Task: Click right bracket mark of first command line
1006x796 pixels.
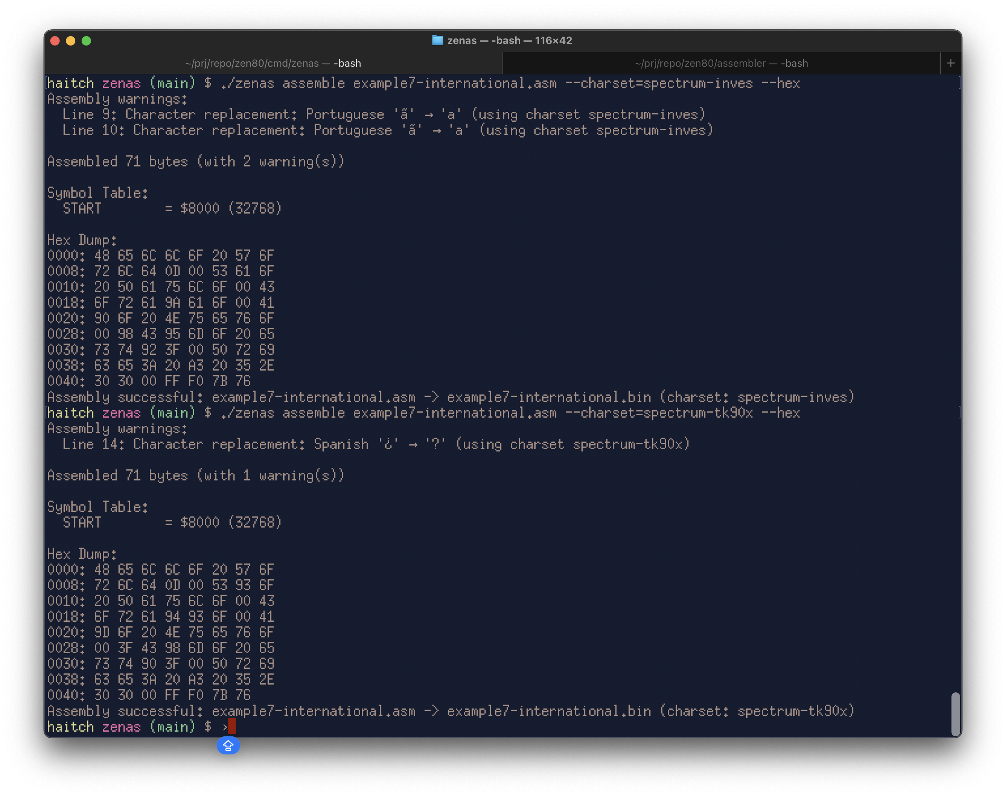Action: pos(959,83)
